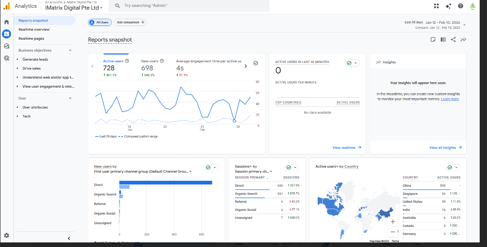Click the search field in the top bar
The image size is (487, 247).
coord(192,5)
